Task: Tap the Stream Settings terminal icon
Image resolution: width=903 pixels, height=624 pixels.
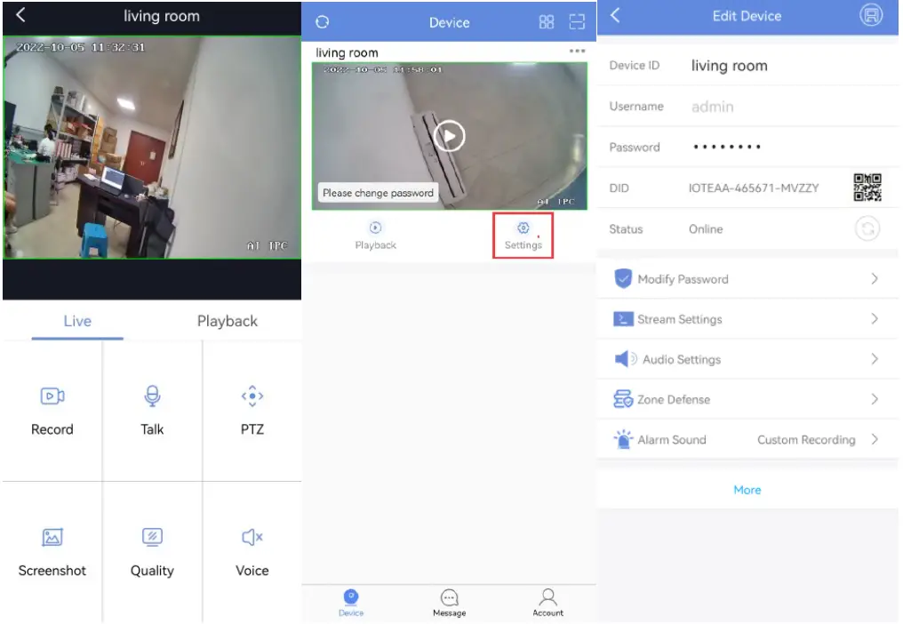Action: pos(623,319)
